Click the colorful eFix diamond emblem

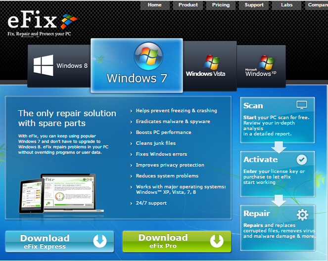pos(69,21)
